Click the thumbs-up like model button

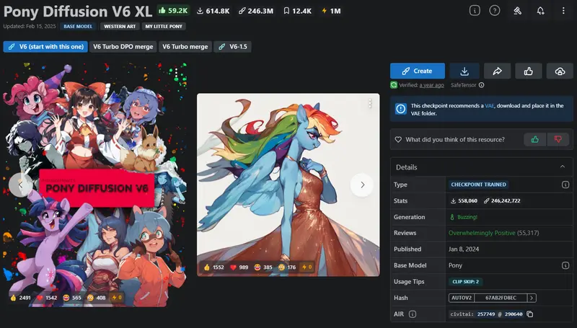tap(529, 71)
